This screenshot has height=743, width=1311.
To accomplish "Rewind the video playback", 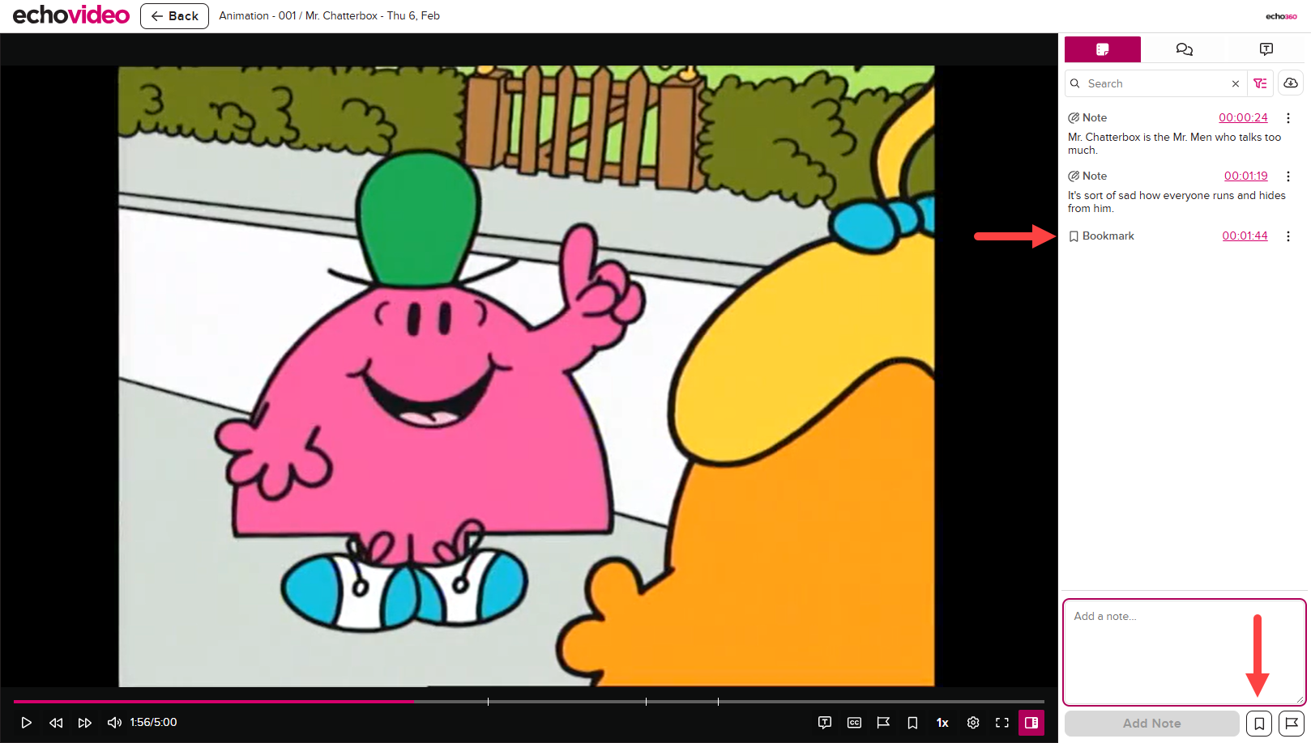I will click(56, 723).
